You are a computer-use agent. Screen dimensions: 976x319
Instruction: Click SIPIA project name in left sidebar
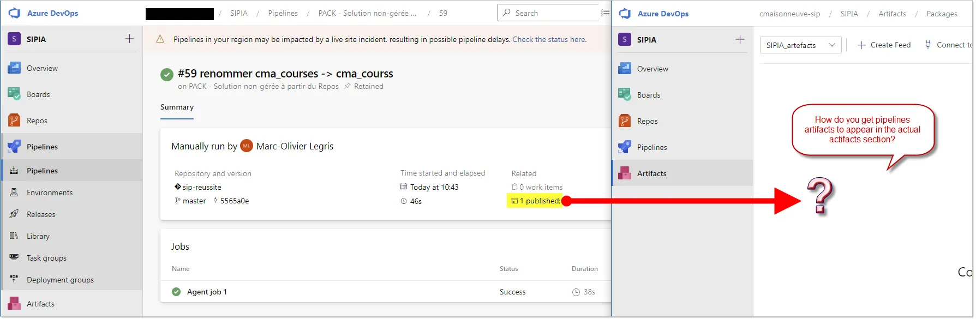pos(36,39)
